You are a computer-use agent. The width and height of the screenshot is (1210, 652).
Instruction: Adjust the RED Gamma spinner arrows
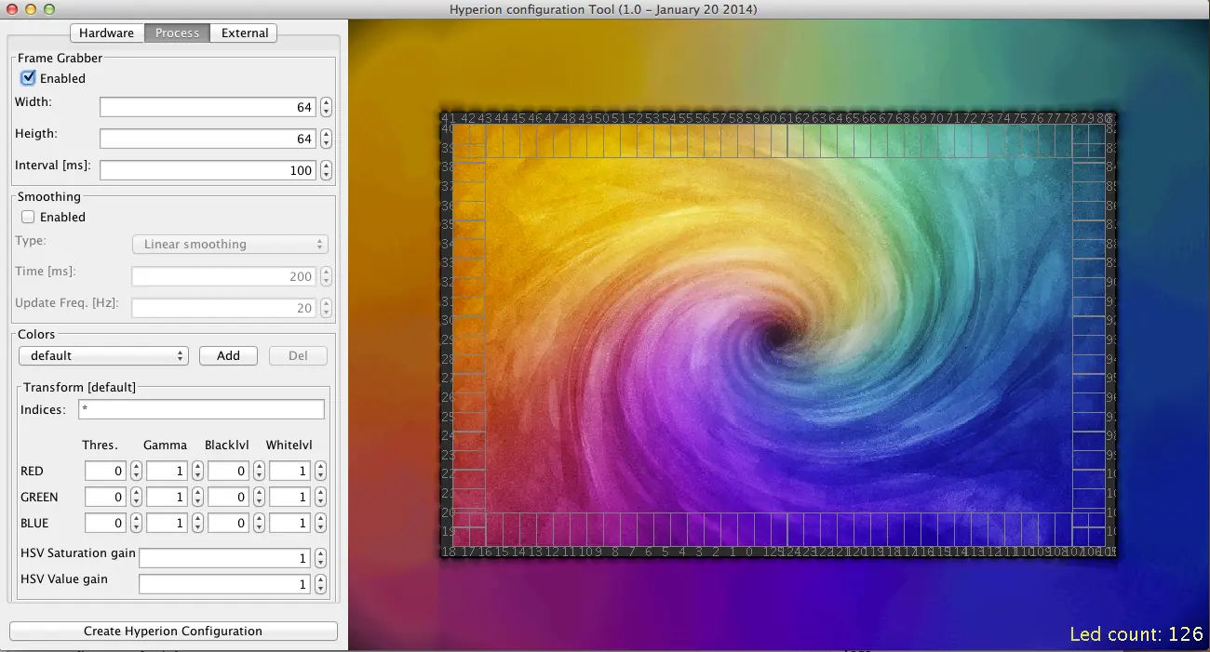(197, 471)
